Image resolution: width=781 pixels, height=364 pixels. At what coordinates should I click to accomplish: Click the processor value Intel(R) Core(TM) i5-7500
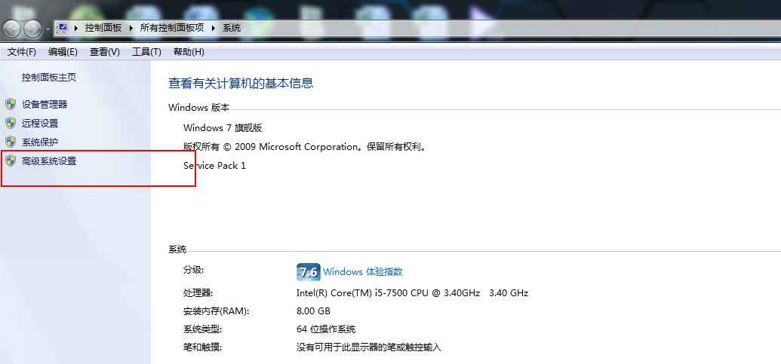[x=412, y=293]
